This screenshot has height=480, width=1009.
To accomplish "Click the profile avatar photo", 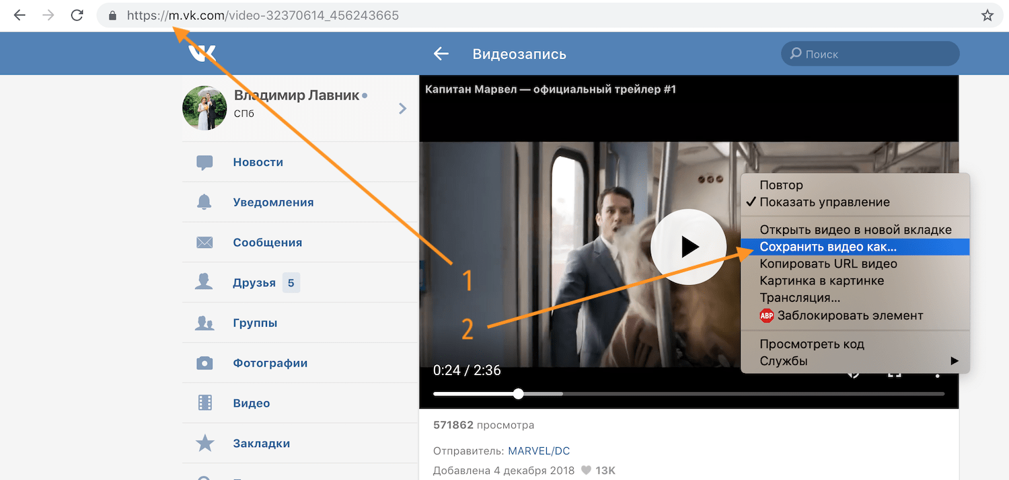I will pos(204,108).
